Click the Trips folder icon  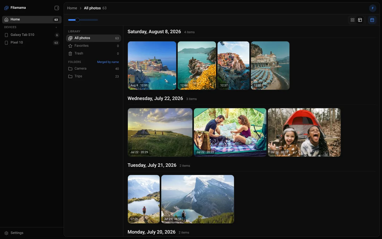pos(70,76)
